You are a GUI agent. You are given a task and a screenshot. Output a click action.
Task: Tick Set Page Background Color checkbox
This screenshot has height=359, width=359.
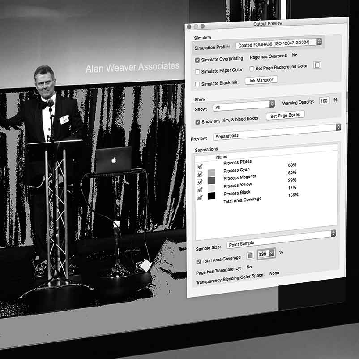tap(252, 69)
